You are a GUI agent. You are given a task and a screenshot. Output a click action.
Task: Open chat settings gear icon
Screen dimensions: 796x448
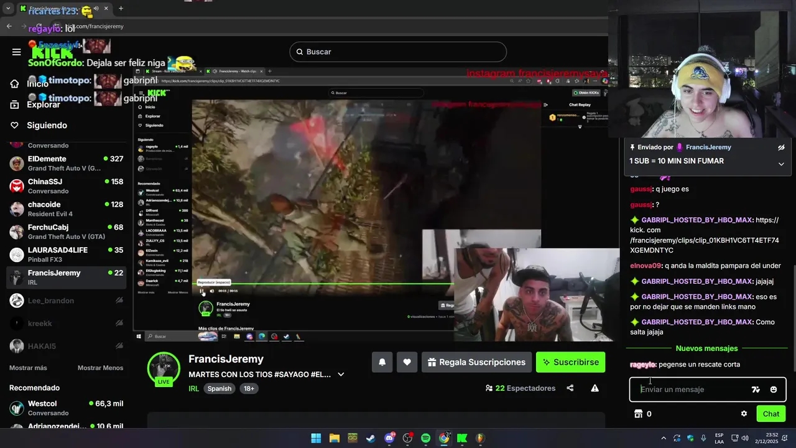pos(744,414)
